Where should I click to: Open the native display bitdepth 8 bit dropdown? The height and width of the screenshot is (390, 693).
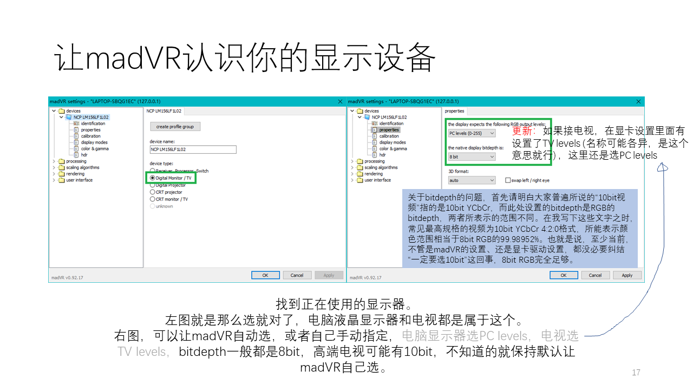tap(472, 157)
